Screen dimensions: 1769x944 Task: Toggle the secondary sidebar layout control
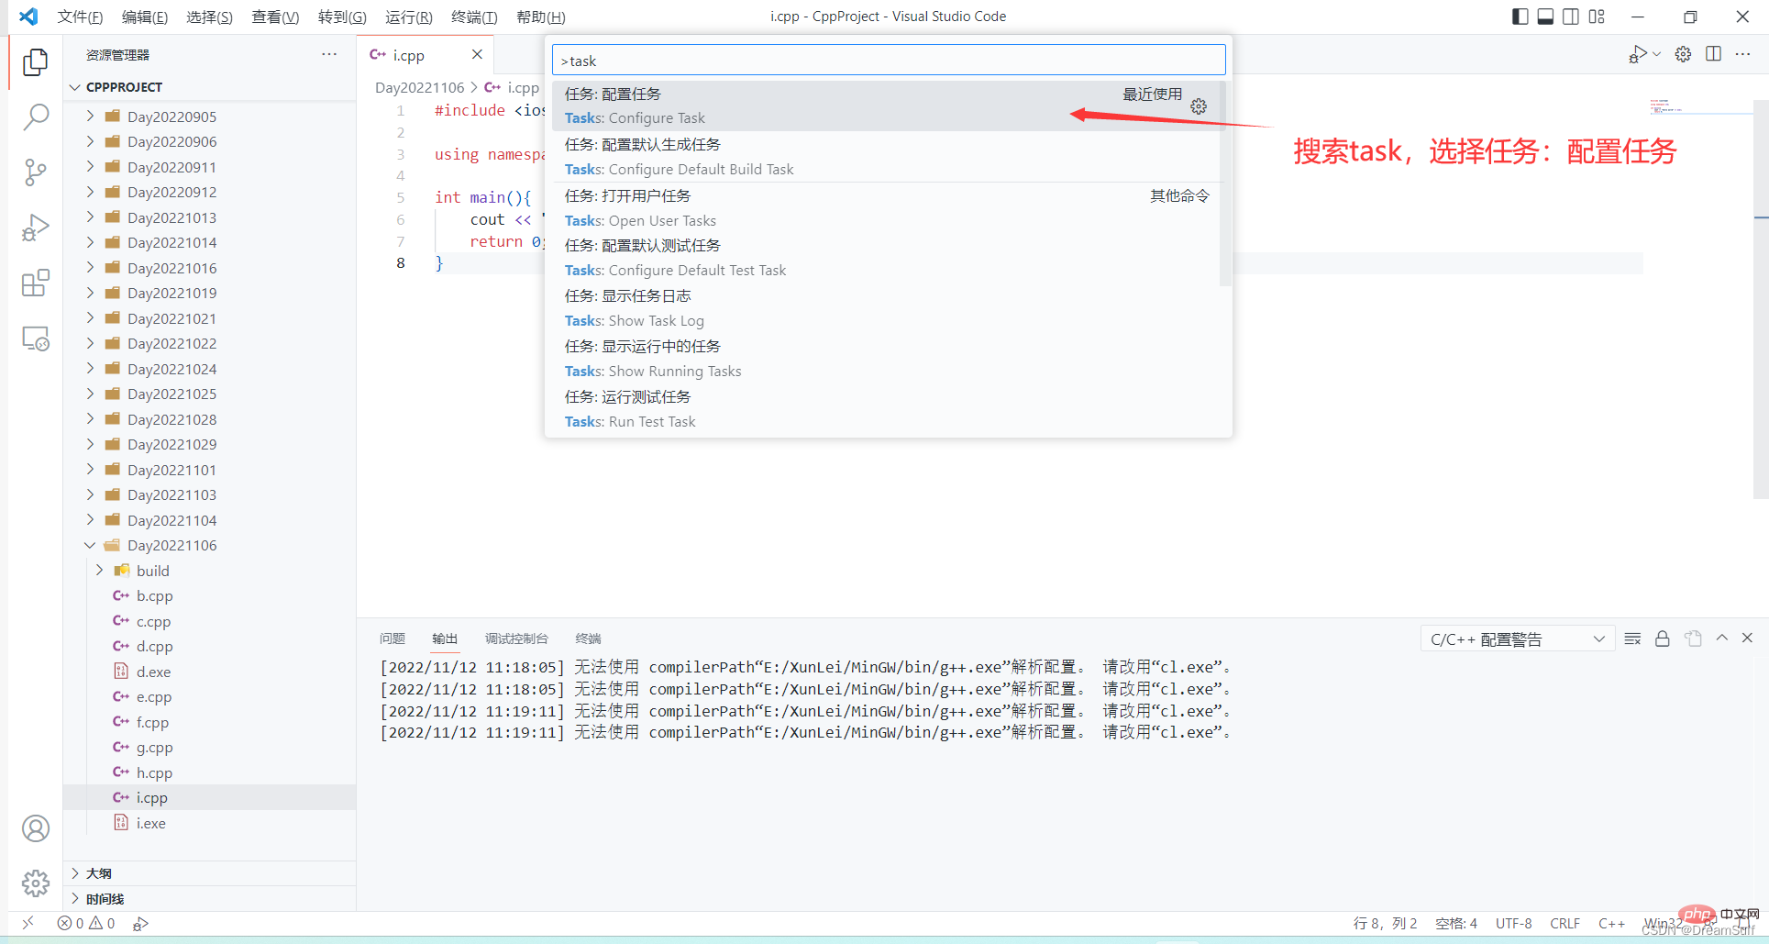1571,16
